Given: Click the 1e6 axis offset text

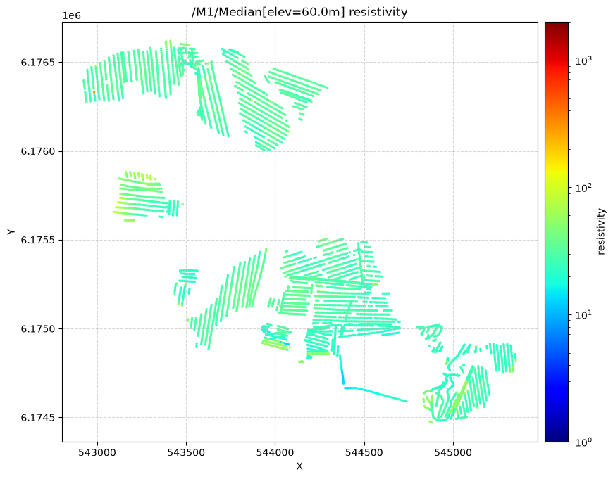Looking at the screenshot, I should 72,15.
